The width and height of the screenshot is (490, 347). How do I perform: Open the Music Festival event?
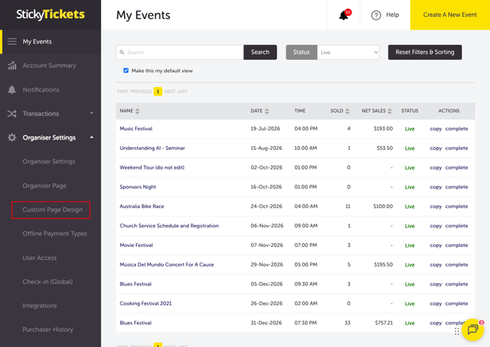(136, 129)
